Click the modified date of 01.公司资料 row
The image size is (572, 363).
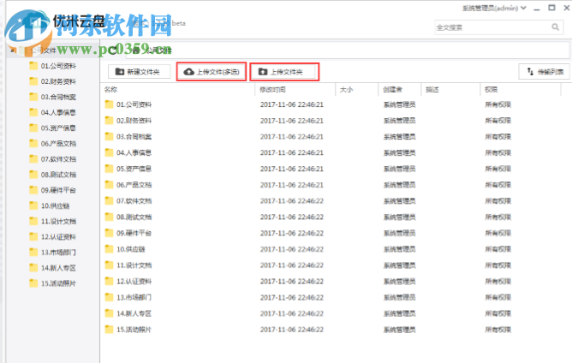(291, 104)
